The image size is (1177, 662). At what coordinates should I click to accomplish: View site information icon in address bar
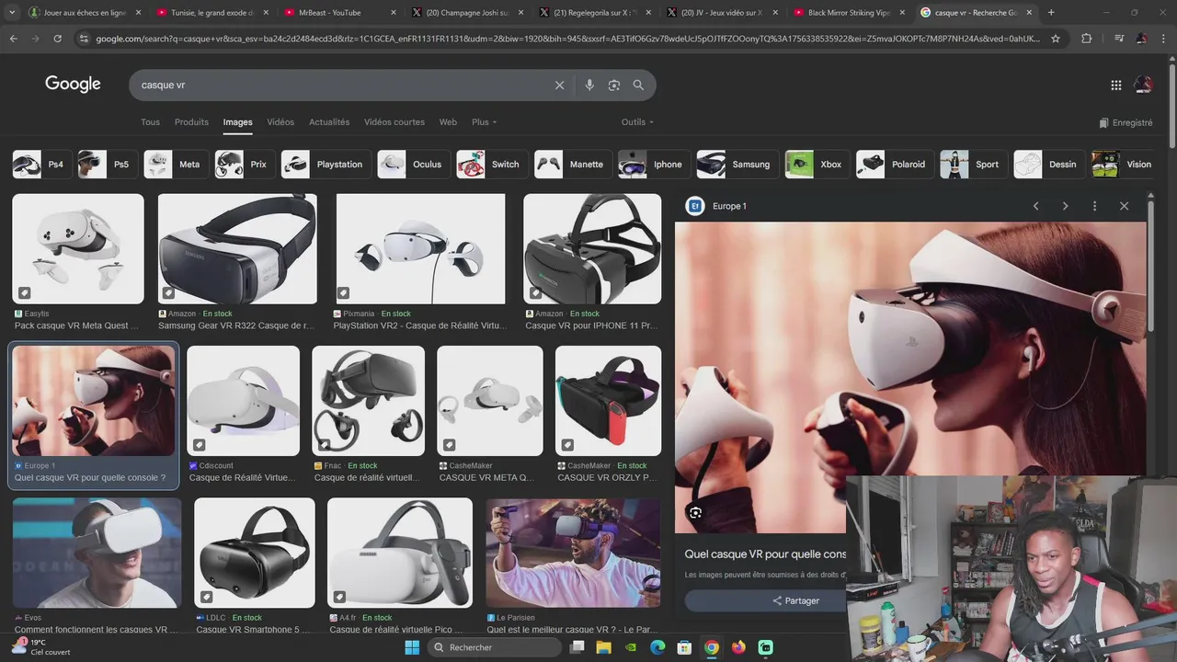(x=84, y=39)
